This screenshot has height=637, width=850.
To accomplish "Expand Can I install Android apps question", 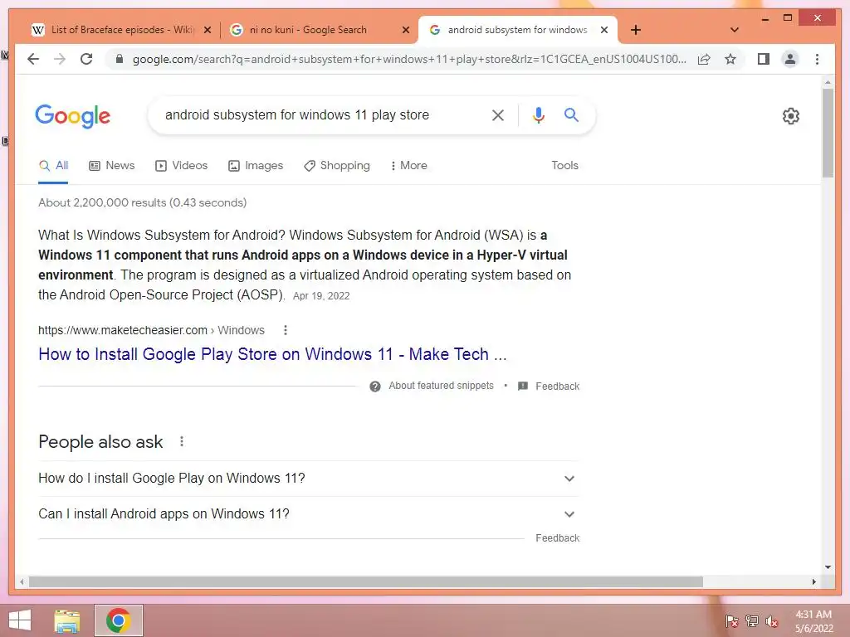I will [308, 514].
